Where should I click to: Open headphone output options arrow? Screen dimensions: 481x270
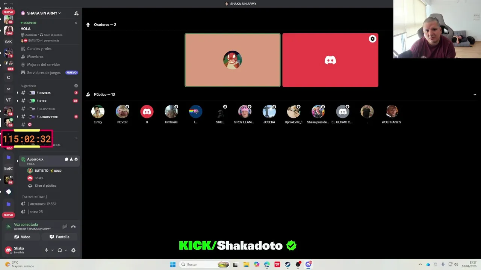click(66, 250)
